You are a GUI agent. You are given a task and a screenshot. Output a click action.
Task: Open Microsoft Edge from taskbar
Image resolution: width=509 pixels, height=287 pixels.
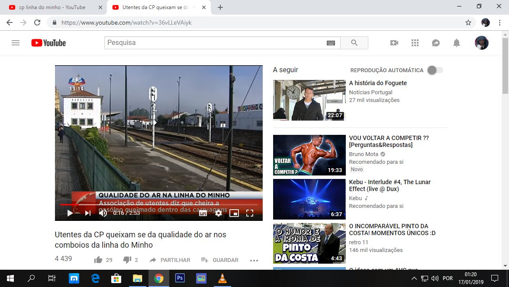click(x=95, y=278)
